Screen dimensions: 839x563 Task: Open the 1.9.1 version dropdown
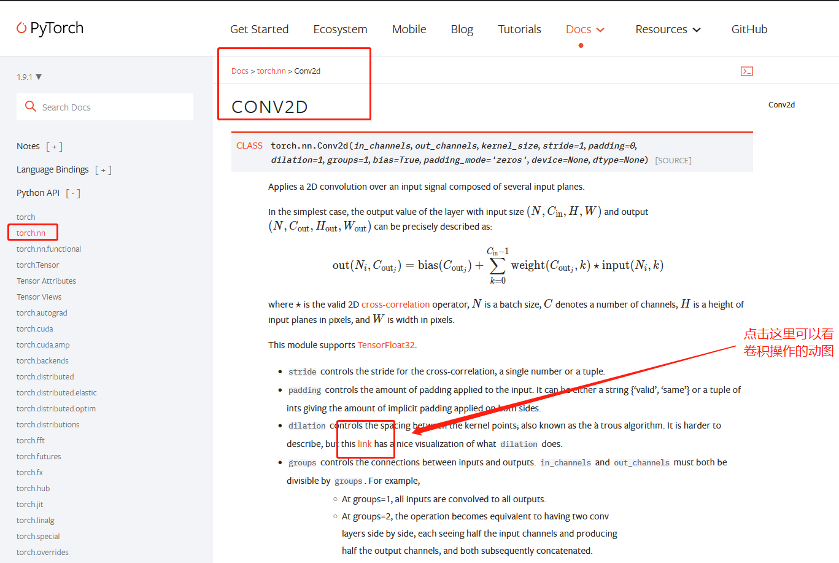coord(29,77)
